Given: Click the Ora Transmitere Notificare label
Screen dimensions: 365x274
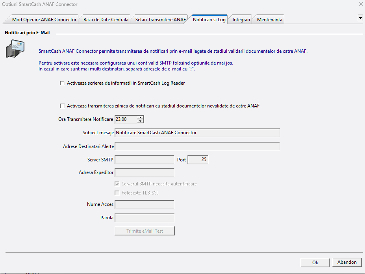Looking at the screenshot, I should (86, 119).
